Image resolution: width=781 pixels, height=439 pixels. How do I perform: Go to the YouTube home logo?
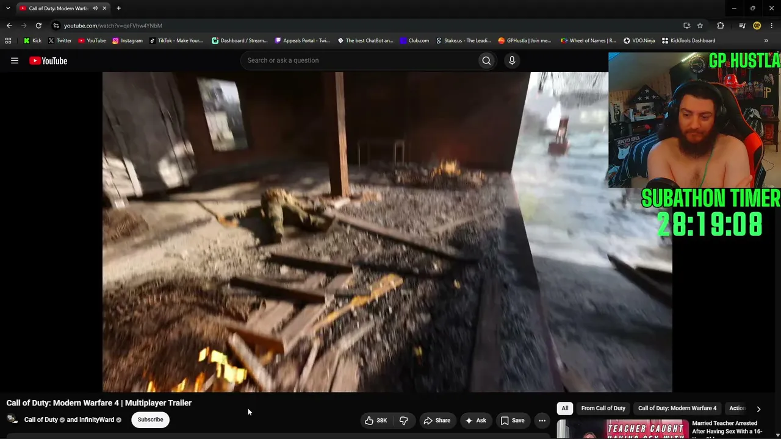click(x=48, y=60)
